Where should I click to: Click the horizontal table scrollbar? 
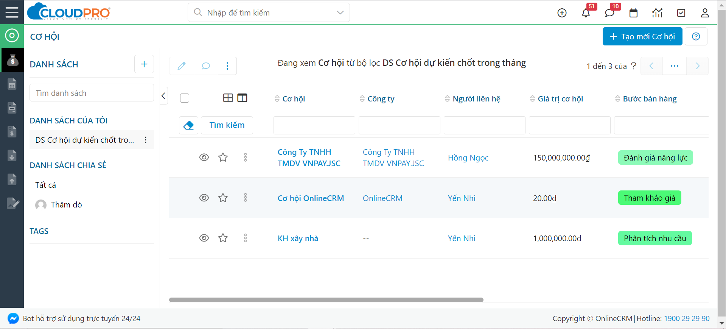point(326,300)
